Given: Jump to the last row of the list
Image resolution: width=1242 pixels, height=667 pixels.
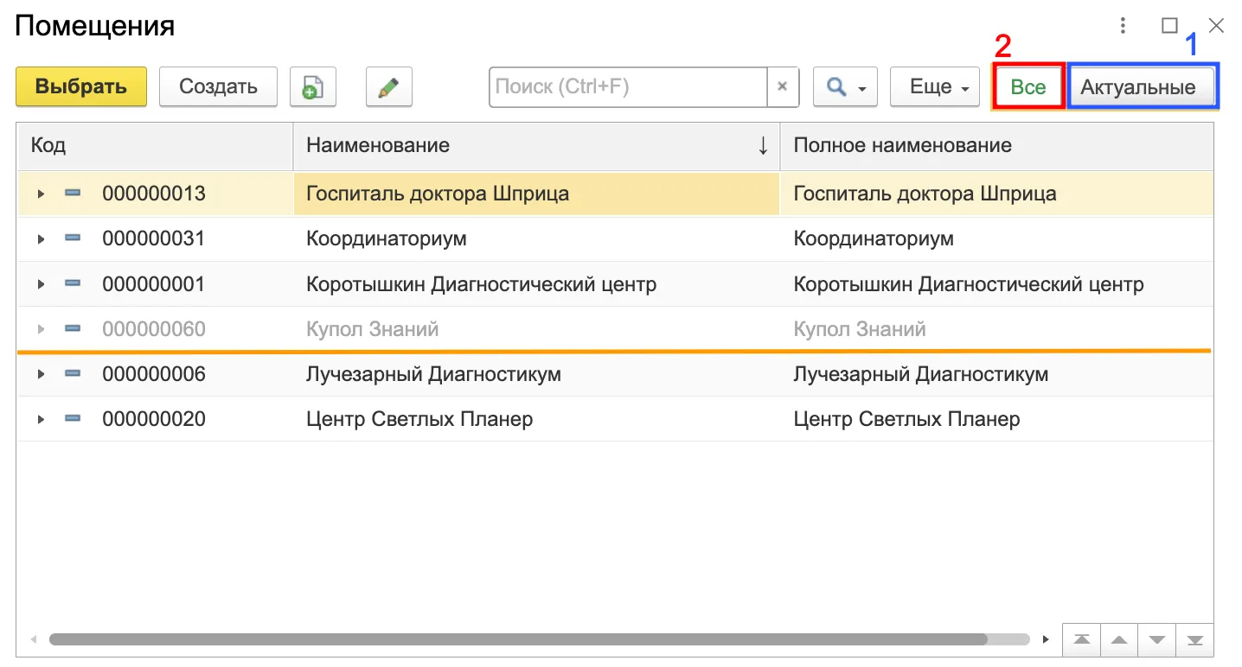Looking at the screenshot, I should [x=1195, y=640].
